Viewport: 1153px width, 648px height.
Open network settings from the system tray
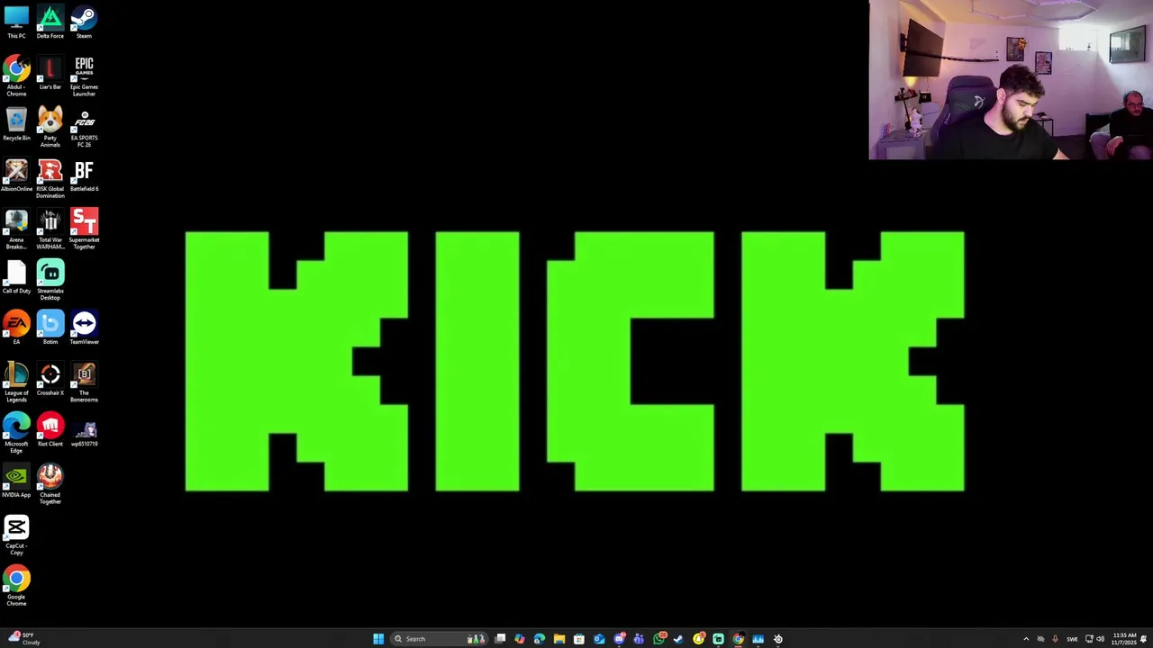(1089, 639)
